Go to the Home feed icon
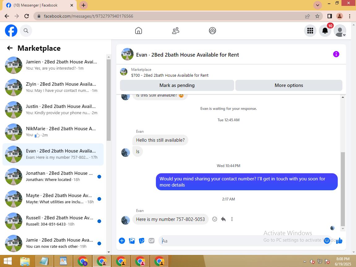The height and width of the screenshot is (267, 356). 139,31
